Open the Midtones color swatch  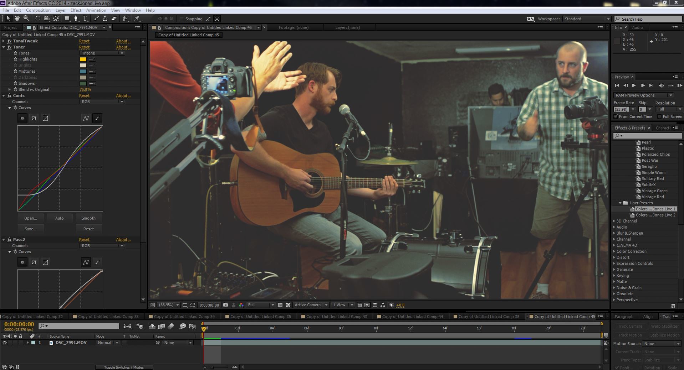(x=83, y=71)
